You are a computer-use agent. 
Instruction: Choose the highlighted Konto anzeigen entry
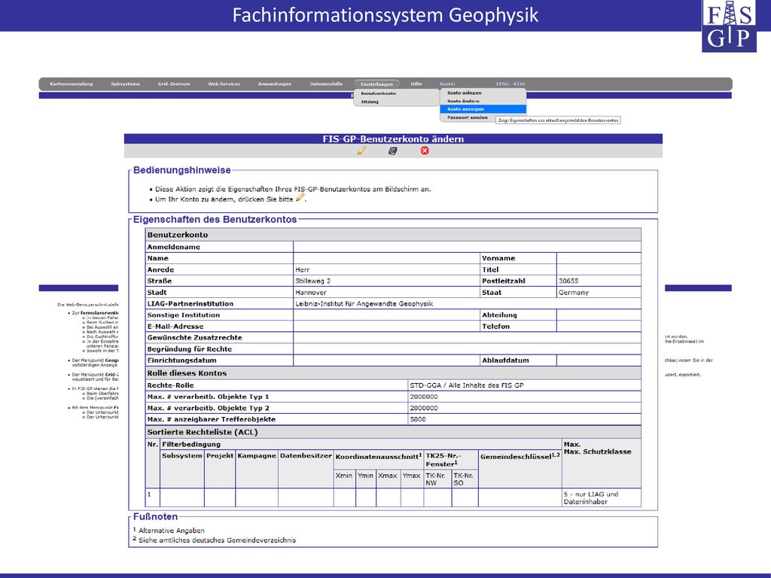483,109
